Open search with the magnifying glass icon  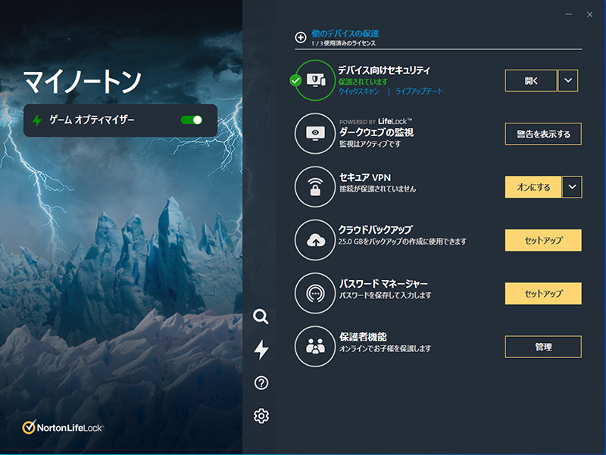tap(261, 316)
